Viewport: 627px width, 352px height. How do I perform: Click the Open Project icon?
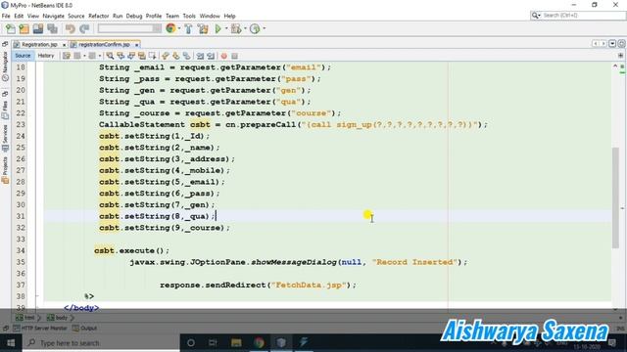point(38,28)
